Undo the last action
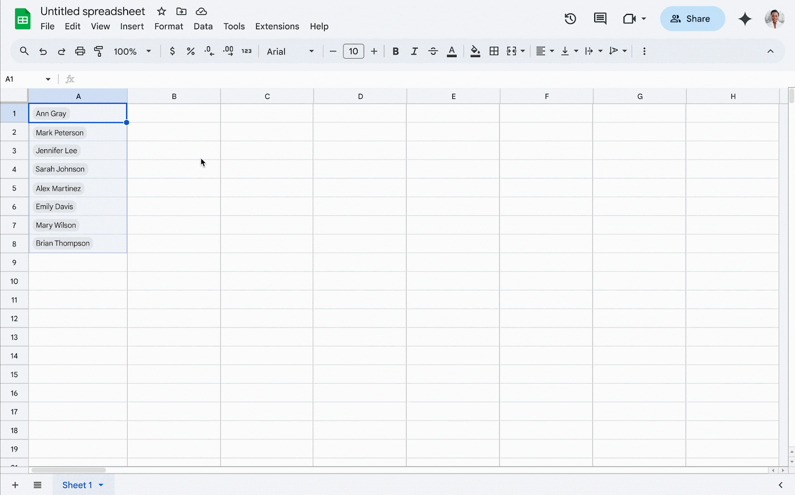 pos(43,51)
